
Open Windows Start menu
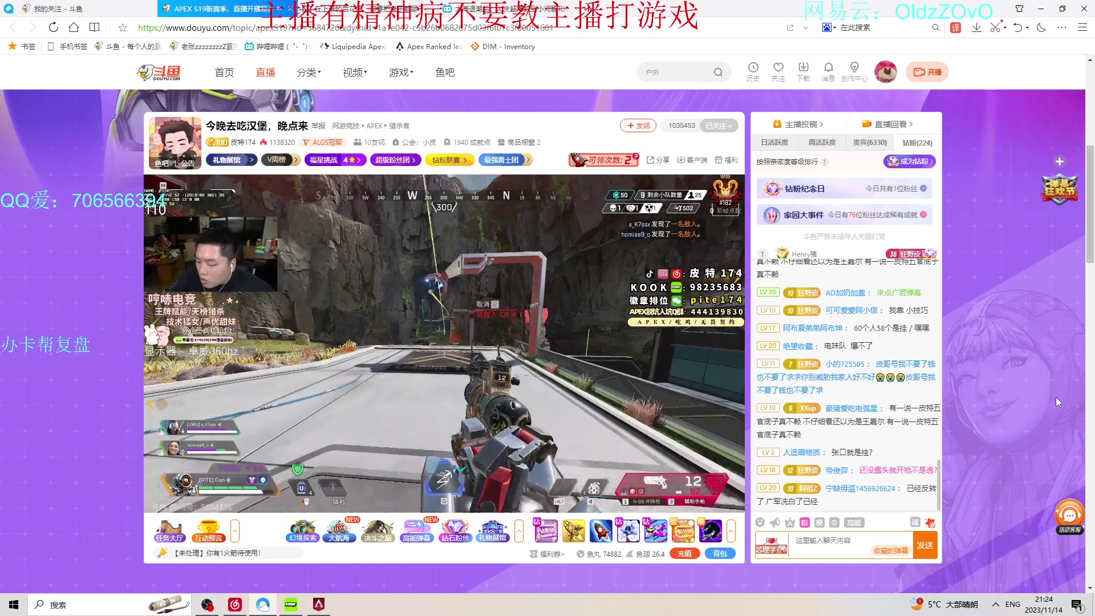14,605
